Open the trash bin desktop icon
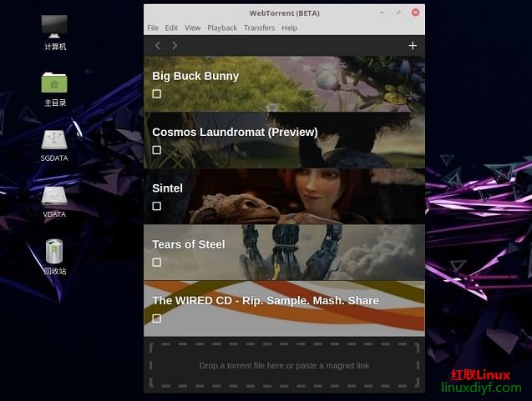This screenshot has width=532, height=401. [x=55, y=252]
